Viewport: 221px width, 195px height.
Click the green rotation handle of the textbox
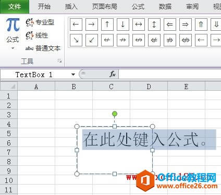[x=115, y=114]
